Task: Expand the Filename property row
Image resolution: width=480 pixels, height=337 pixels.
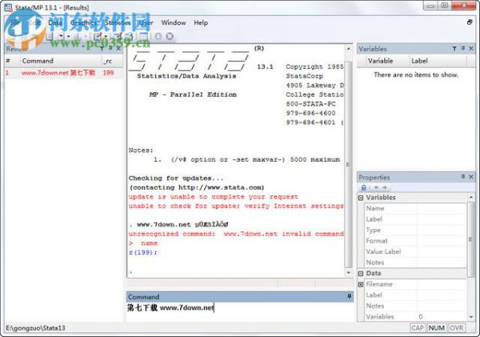Action: [361, 284]
